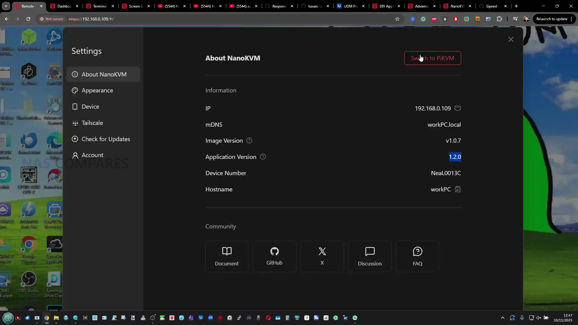Open the Document community link
578x325 pixels.
tap(227, 256)
